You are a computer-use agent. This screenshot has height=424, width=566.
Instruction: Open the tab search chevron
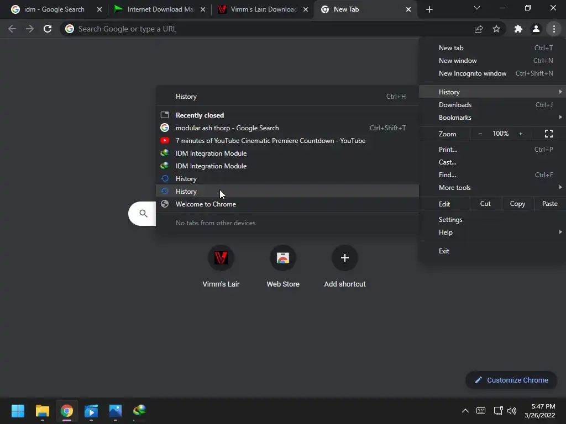(477, 8)
